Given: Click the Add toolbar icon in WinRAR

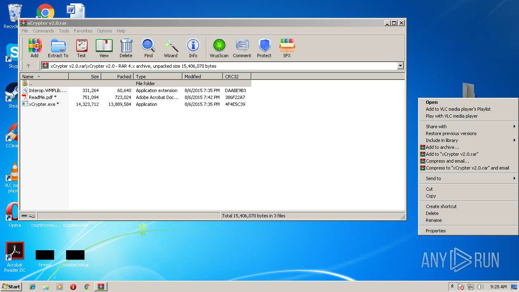Looking at the screenshot, I should pyautogui.click(x=34, y=48).
